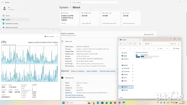
Task: Click the Windows info section logo
Action: [62, 78]
